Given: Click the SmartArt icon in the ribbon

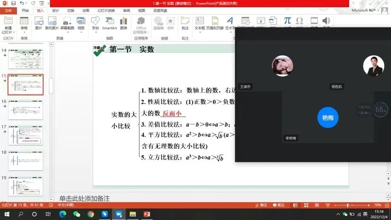Looking at the screenshot, I should pyautogui.click(x=109, y=23).
